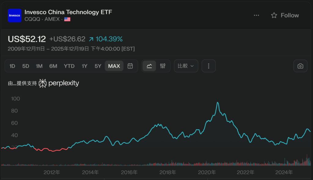313x180 pixels.
Task: Open chart indicator settings sliders
Action: (x=163, y=66)
